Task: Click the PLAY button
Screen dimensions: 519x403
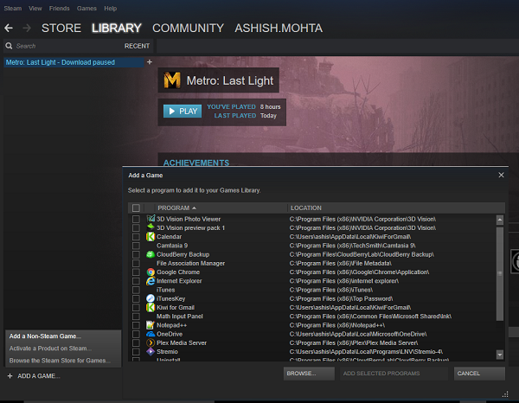Action: coord(183,112)
